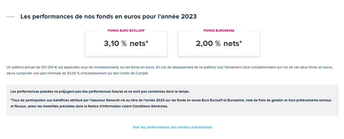Click the past performances warning sentence
The image size is (344, 139).
click(x=100, y=91)
